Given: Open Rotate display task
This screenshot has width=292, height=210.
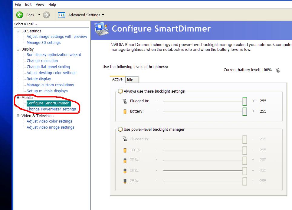Looking at the screenshot, I should click(39, 79).
